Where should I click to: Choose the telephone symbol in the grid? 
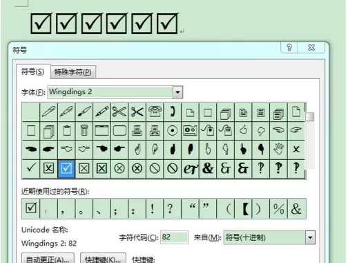[x=155, y=112]
